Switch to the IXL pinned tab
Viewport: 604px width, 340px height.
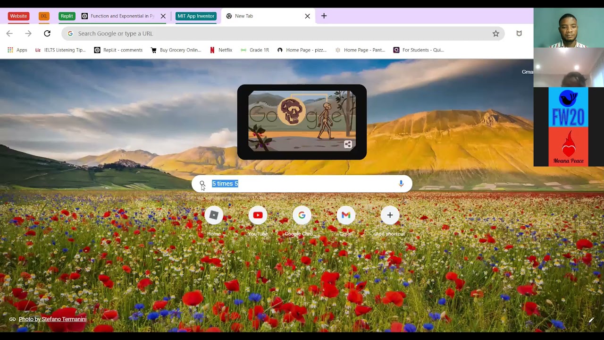pos(44,16)
